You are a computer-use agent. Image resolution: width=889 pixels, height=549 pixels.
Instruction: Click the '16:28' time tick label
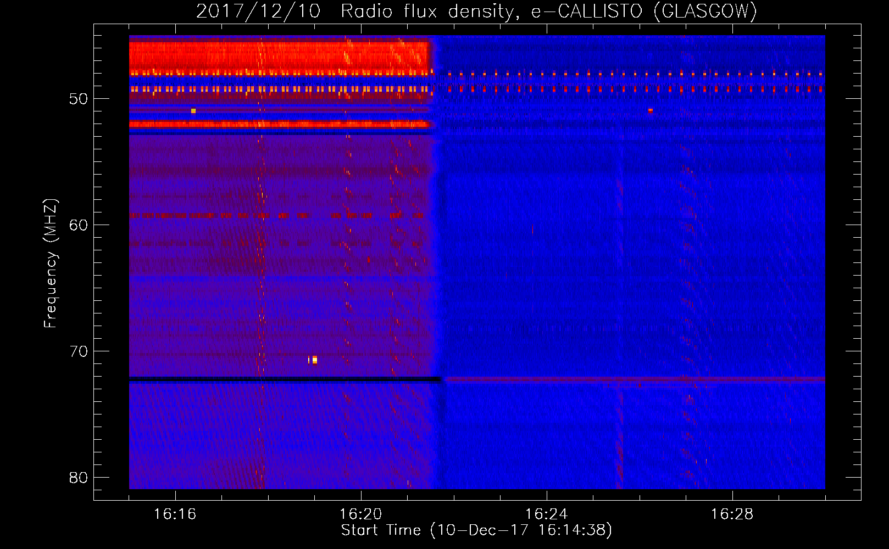pos(732,514)
